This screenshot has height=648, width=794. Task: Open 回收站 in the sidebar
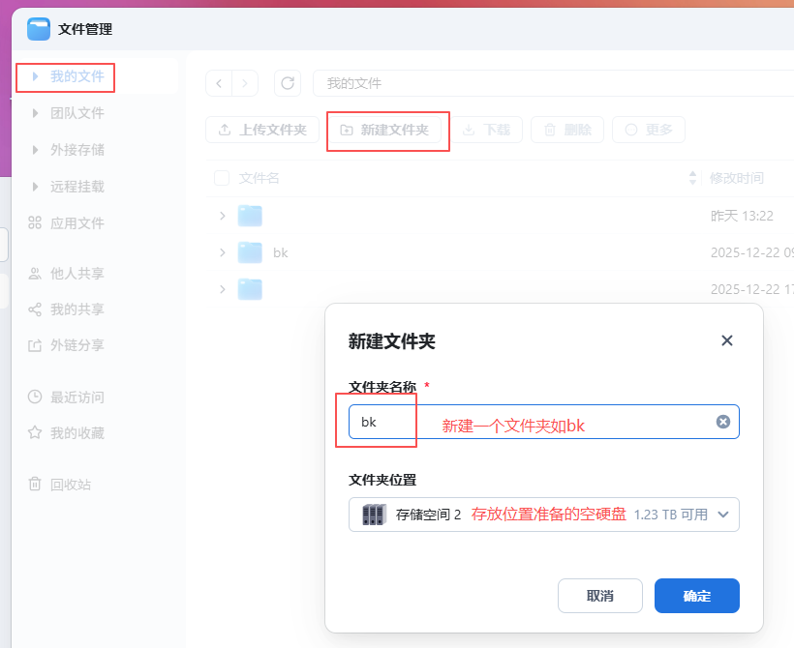tap(76, 484)
